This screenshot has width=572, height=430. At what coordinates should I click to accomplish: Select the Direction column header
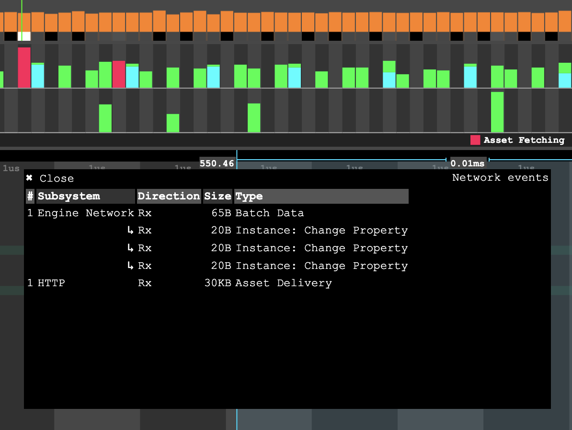(169, 196)
